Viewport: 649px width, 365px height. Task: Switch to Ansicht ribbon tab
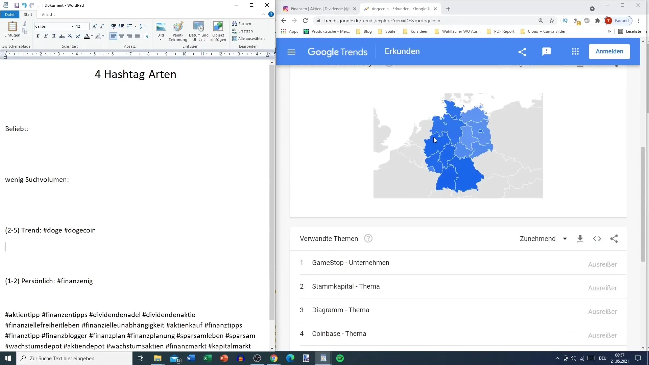48,15
